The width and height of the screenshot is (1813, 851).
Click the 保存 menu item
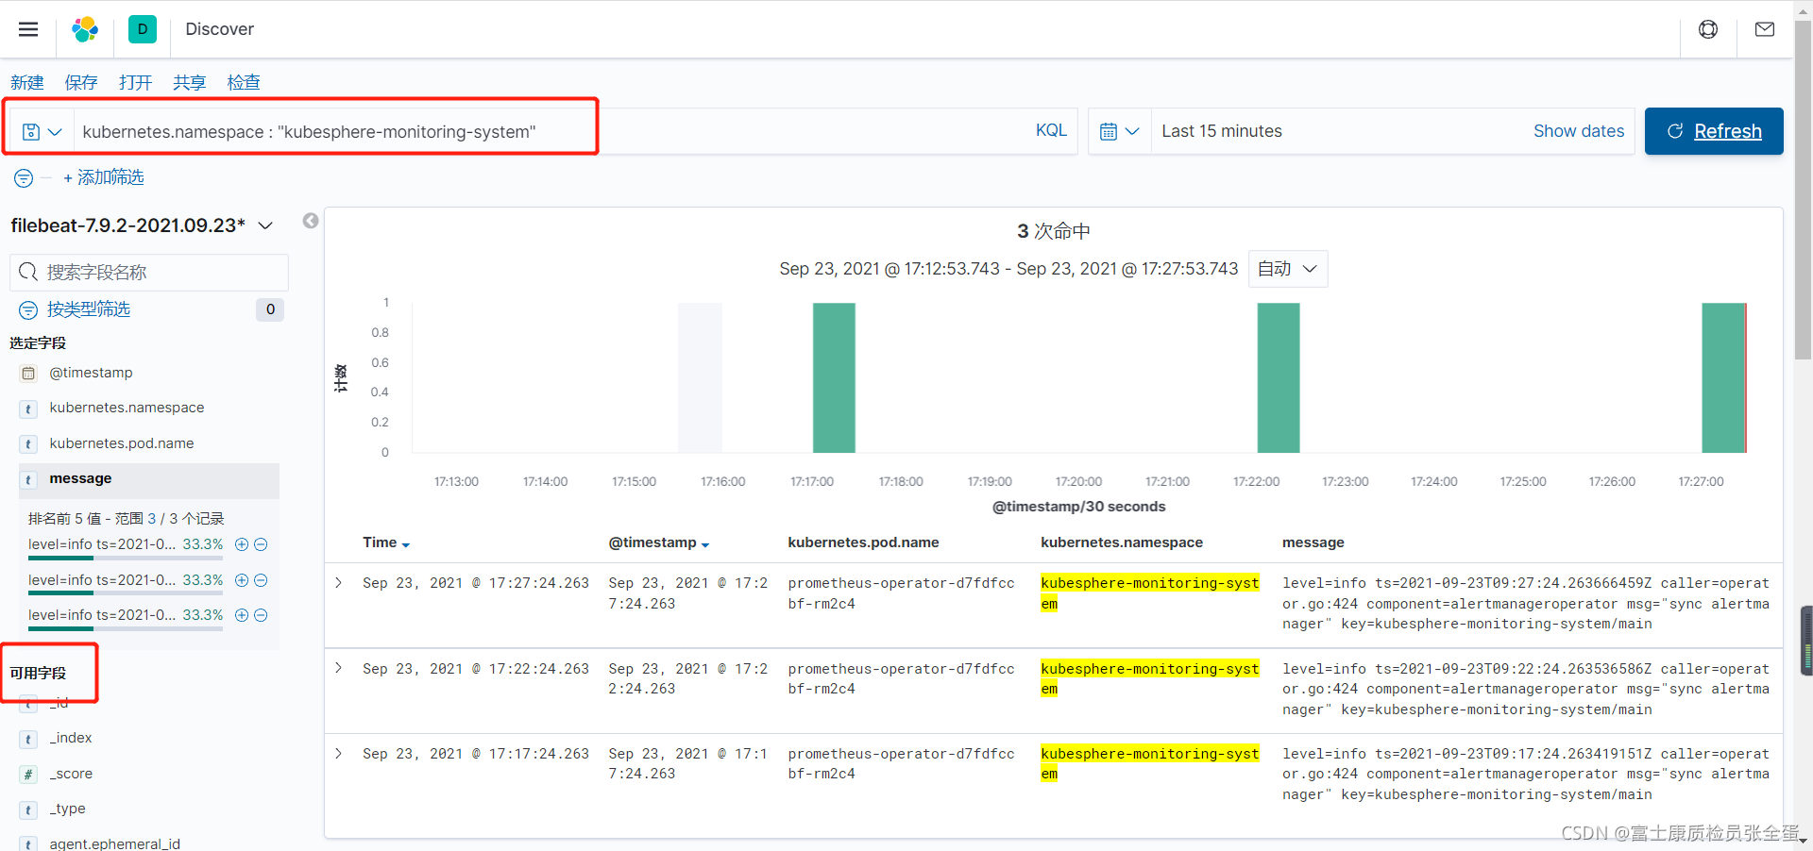81,83
